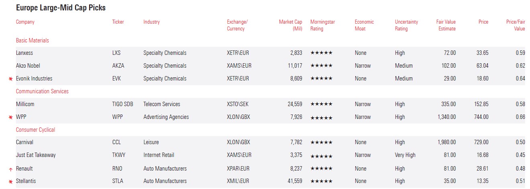
Task: Click the Uncertainty Rating column header
Action: (x=406, y=25)
